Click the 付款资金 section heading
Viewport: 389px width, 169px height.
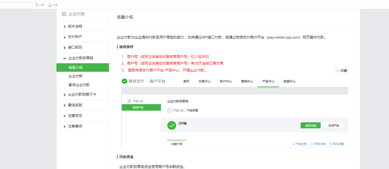coord(127,157)
